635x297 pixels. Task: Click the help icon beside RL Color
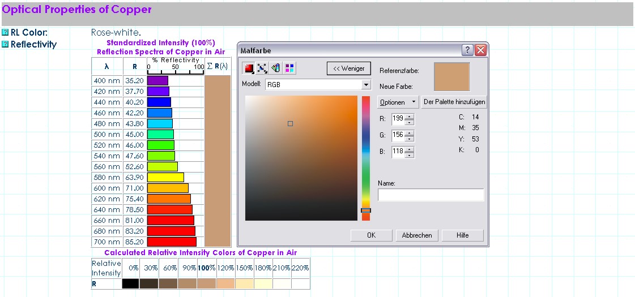point(6,33)
